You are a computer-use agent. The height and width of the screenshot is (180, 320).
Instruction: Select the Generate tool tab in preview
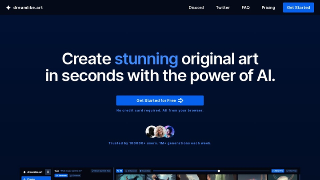coord(61,176)
